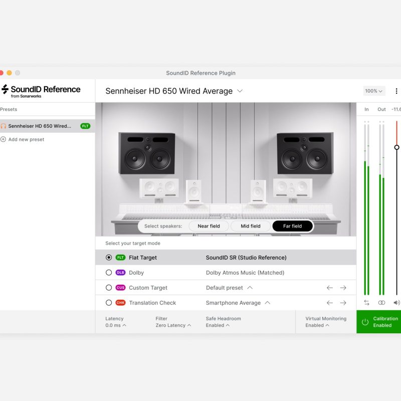This screenshot has width=401, height=401.
Task: Open the 100% zoom dropdown
Action: pos(374,91)
